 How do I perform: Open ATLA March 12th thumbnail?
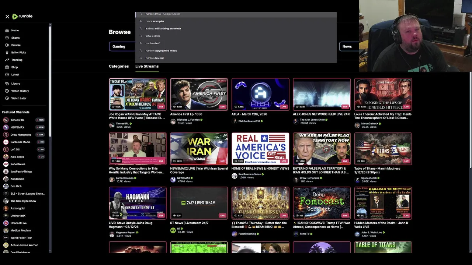click(x=260, y=94)
